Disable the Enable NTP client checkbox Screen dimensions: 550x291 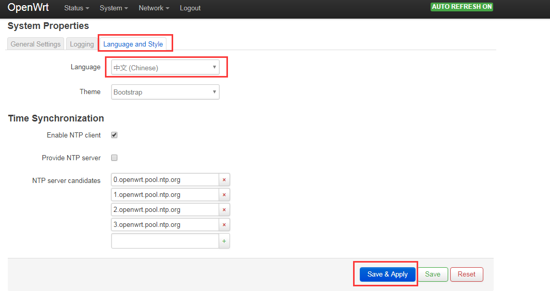point(114,135)
